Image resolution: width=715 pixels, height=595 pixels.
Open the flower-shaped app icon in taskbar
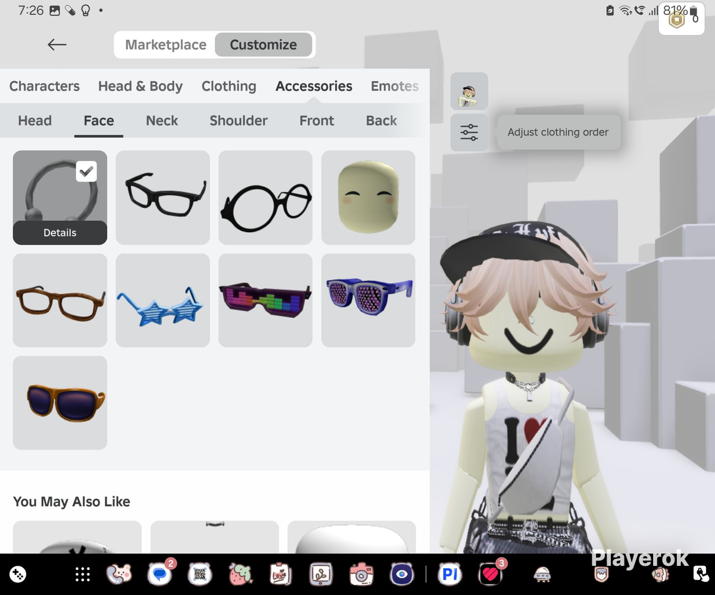(x=660, y=575)
